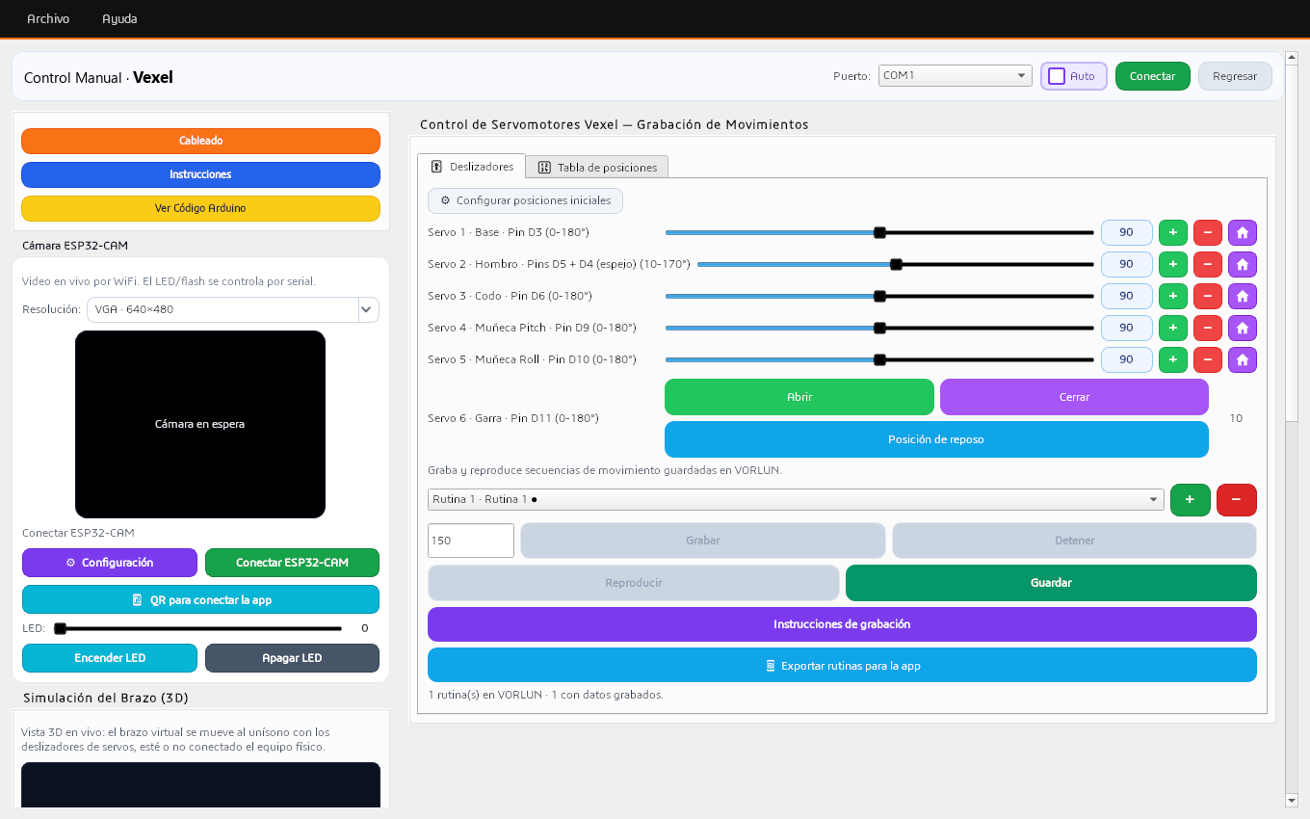Viewport: 1310px width, 819px height.
Task: Open the Ayuda menu
Action: [x=120, y=18]
